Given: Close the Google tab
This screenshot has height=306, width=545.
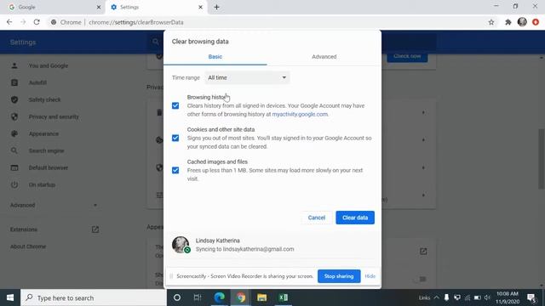Looking at the screenshot, I should 99,7.
